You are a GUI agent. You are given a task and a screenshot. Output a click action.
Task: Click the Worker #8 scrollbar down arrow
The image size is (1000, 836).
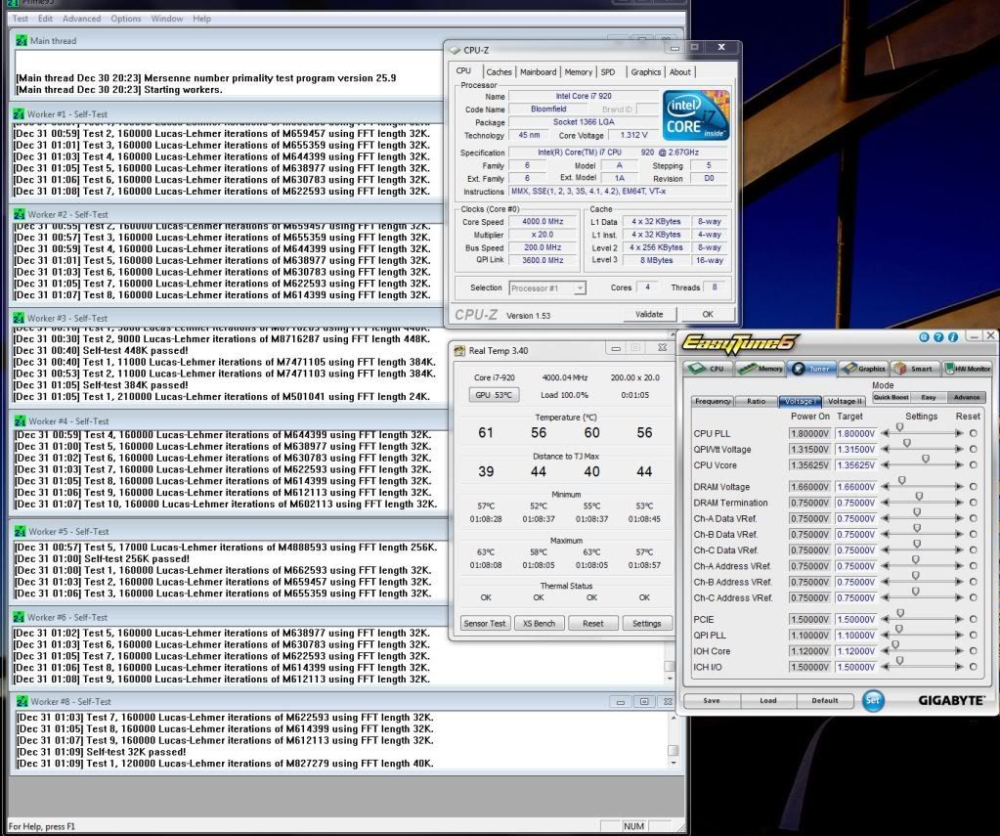click(674, 763)
